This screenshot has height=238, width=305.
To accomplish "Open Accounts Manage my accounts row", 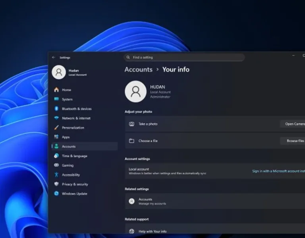I will 214,201.
